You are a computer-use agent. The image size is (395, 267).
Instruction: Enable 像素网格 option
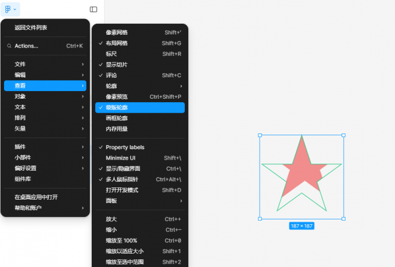[x=140, y=33]
